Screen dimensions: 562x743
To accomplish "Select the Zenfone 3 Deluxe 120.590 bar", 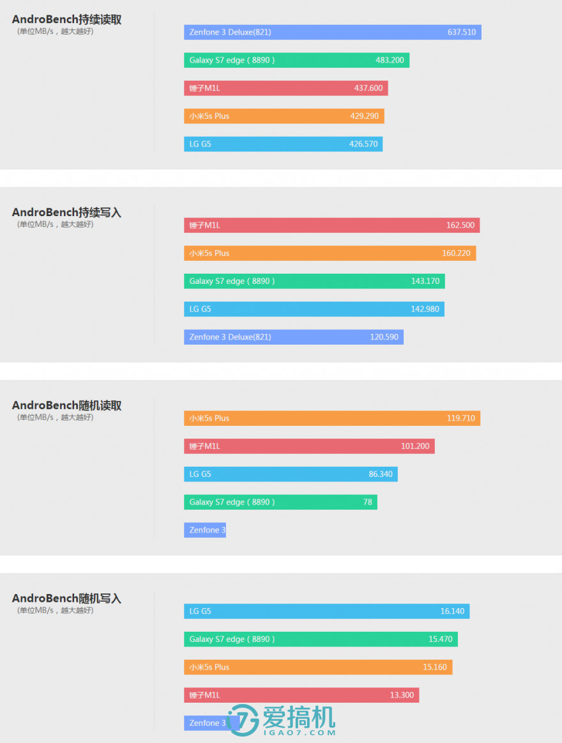I will pos(293,337).
